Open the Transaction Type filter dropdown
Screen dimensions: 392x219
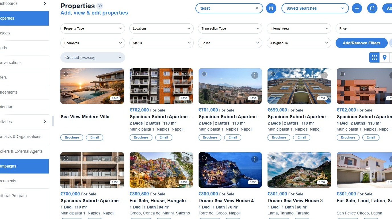point(230,28)
